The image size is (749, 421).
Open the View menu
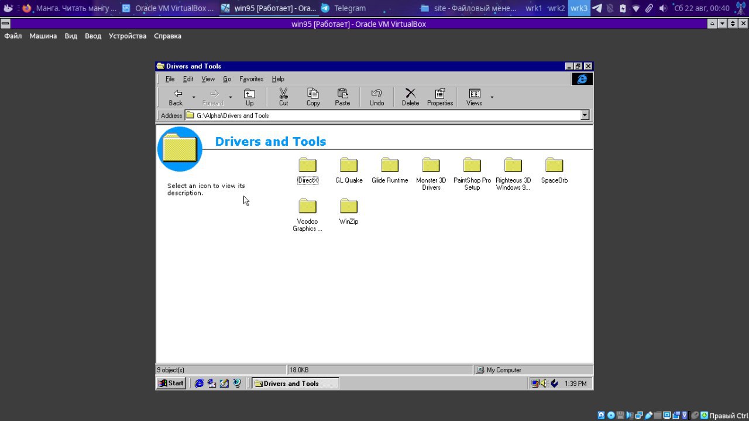coord(208,79)
